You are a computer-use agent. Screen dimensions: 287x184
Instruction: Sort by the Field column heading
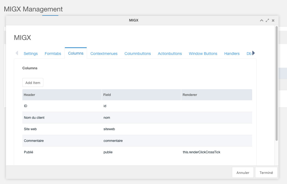pos(141,95)
